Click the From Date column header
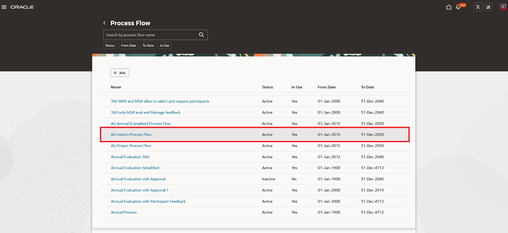 coord(327,87)
